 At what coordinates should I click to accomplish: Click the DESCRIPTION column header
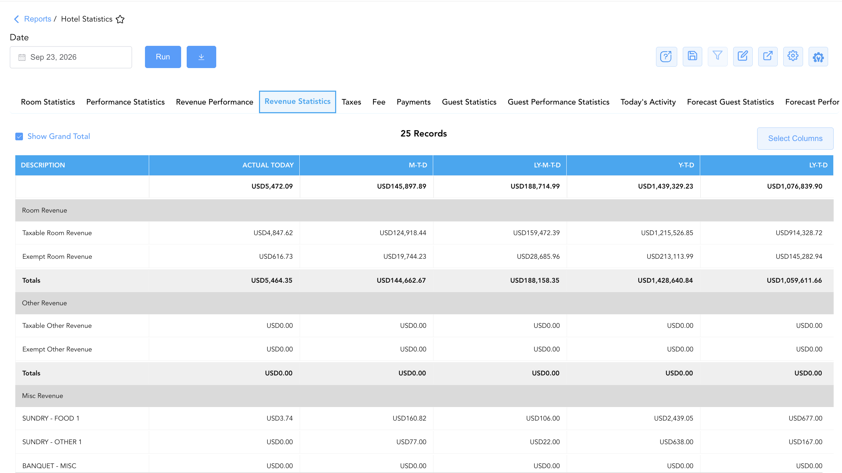click(x=82, y=165)
